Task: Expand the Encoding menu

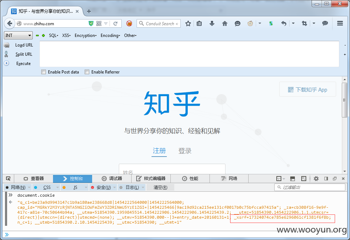Action: pos(110,36)
